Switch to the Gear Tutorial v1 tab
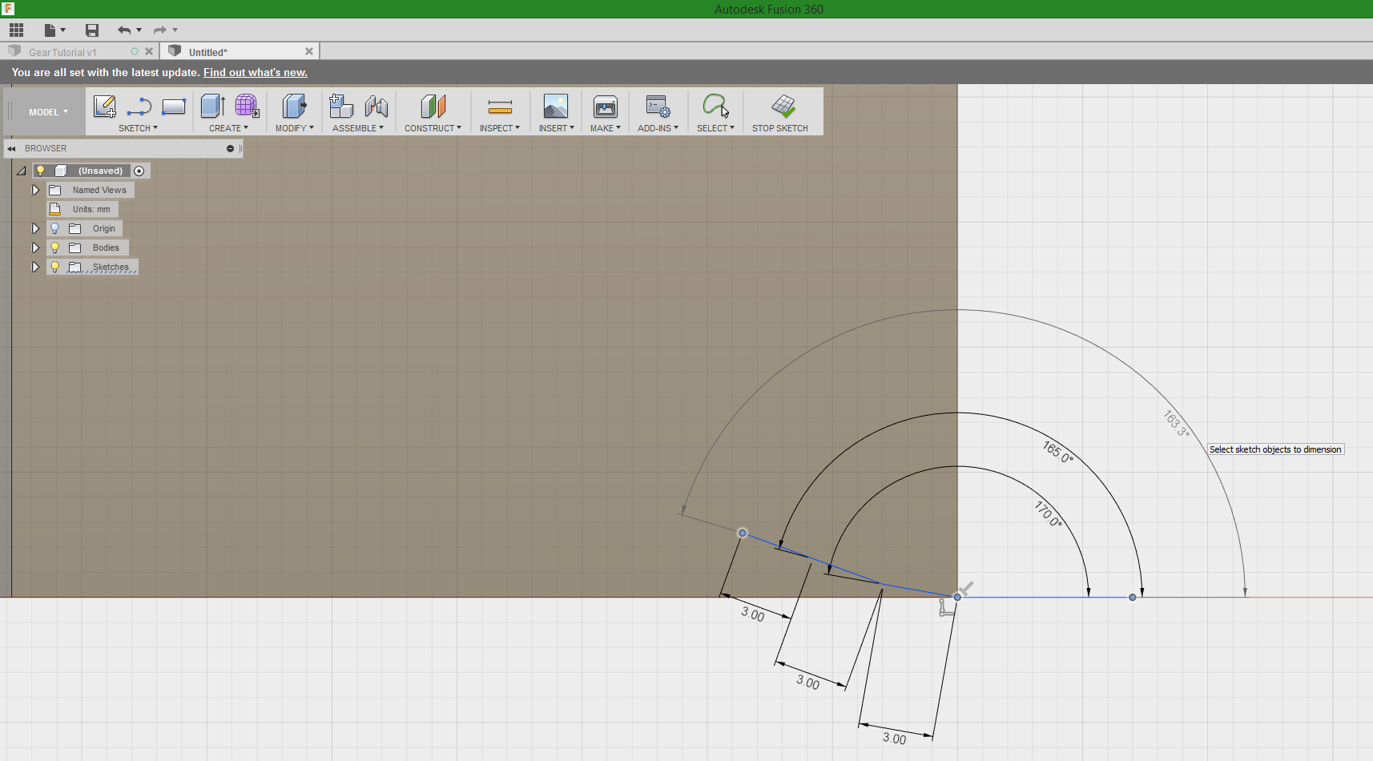 [62, 52]
